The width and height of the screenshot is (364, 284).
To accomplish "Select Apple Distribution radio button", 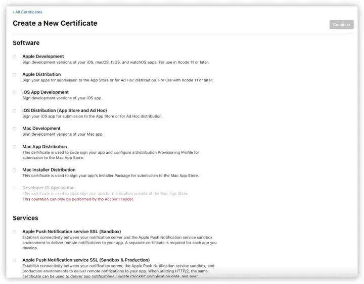I will coord(14,75).
